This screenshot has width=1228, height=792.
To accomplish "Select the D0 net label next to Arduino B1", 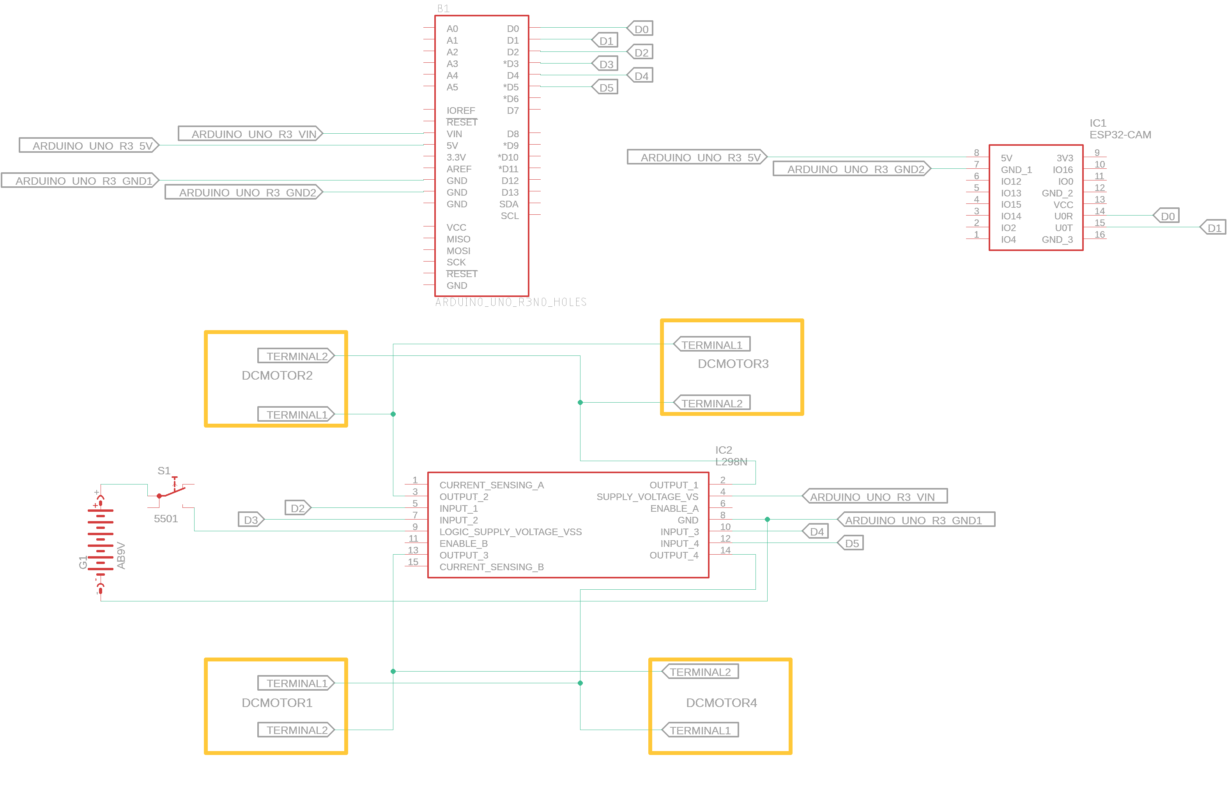I will (x=640, y=29).
